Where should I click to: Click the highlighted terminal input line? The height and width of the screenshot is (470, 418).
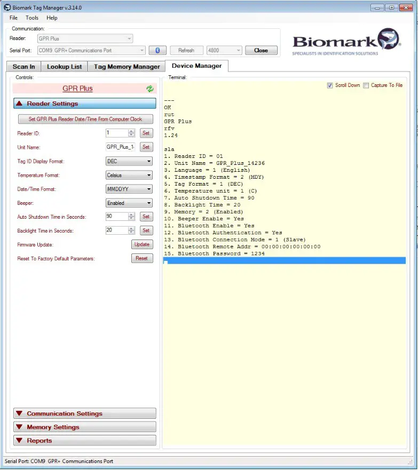coord(284,260)
